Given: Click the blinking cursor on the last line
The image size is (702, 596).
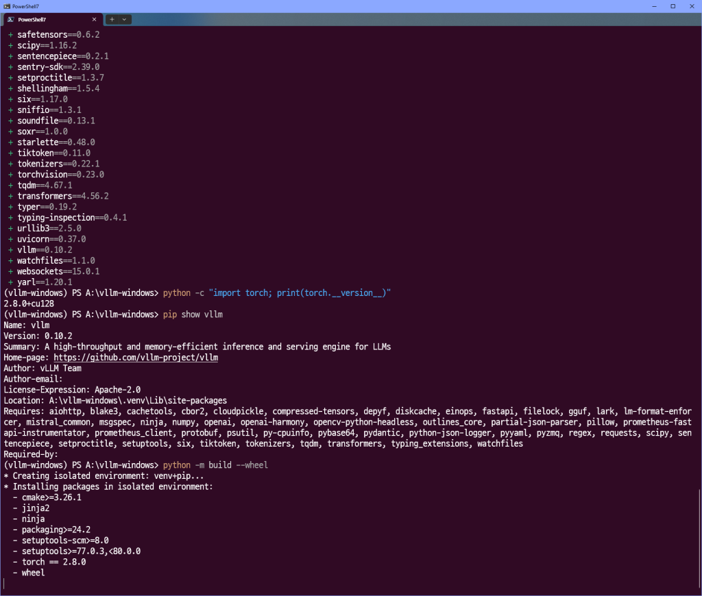Looking at the screenshot, I should click(4, 583).
